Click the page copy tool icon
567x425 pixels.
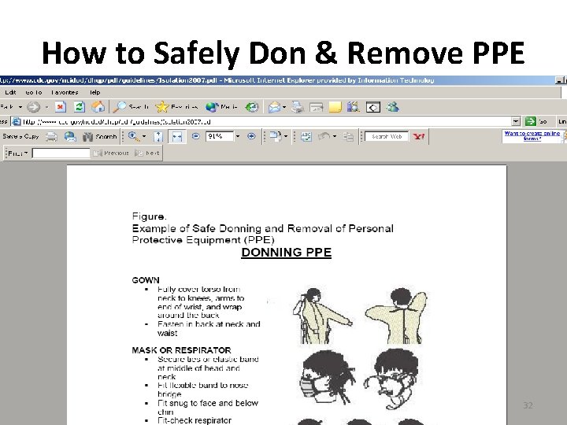click(x=275, y=136)
